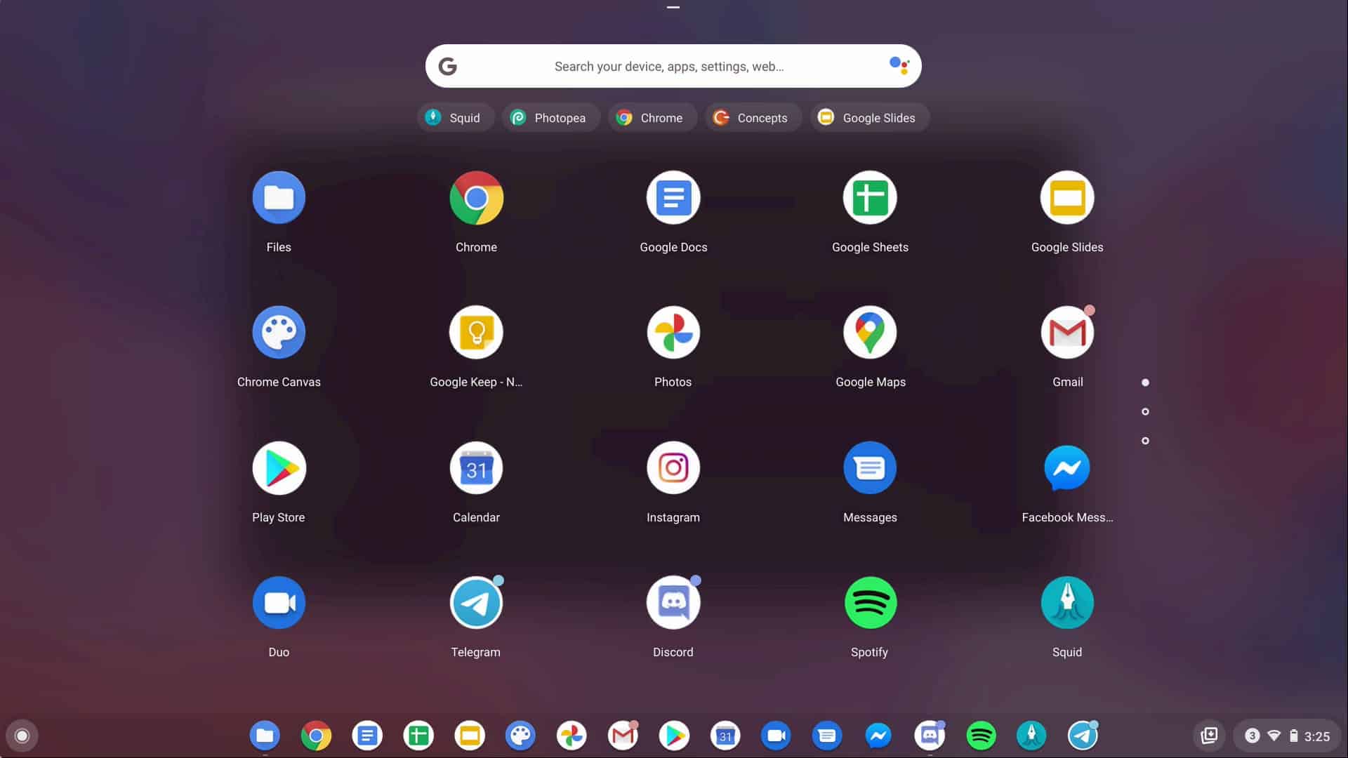Open Discord

pyautogui.click(x=673, y=602)
